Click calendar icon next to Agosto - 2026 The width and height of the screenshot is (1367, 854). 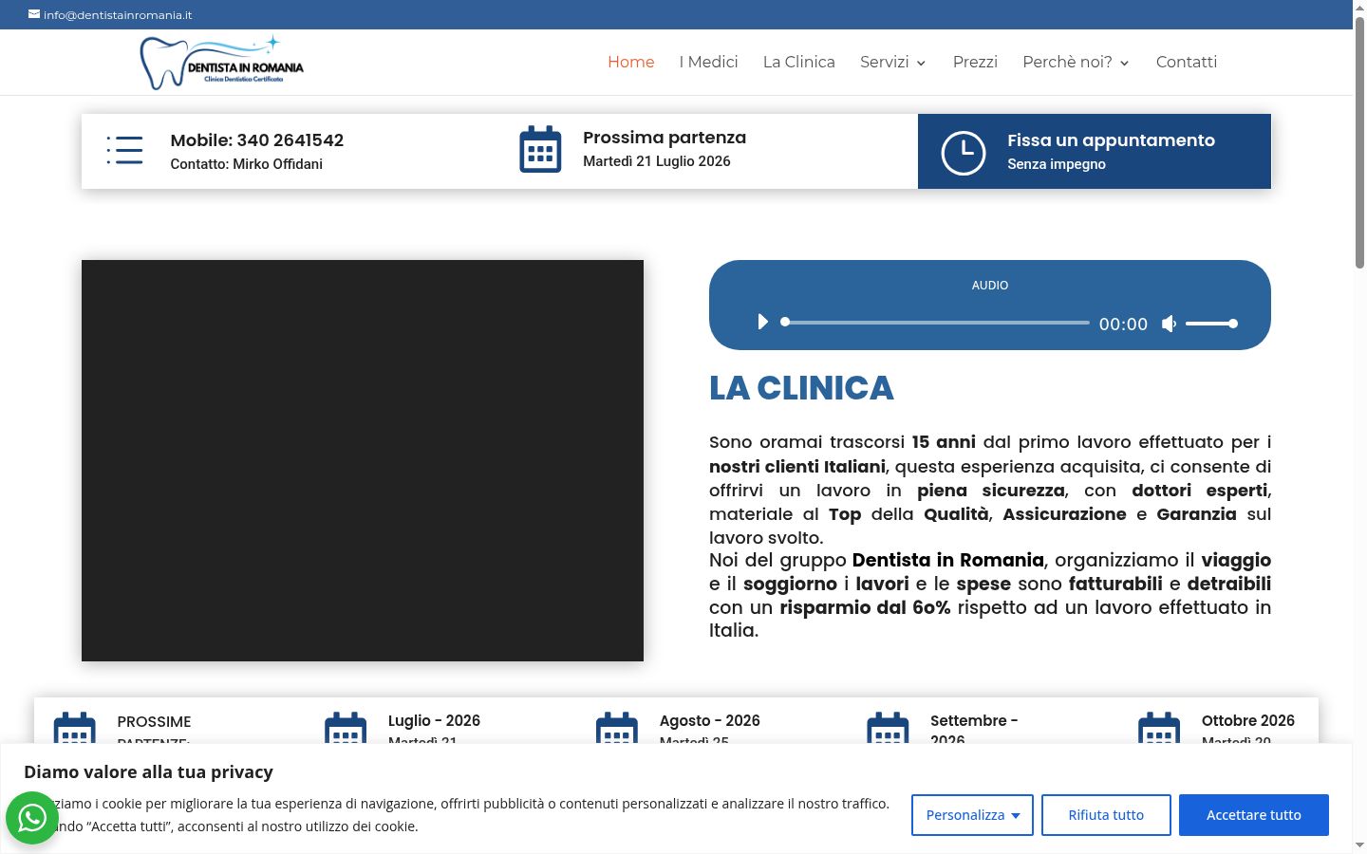(617, 727)
